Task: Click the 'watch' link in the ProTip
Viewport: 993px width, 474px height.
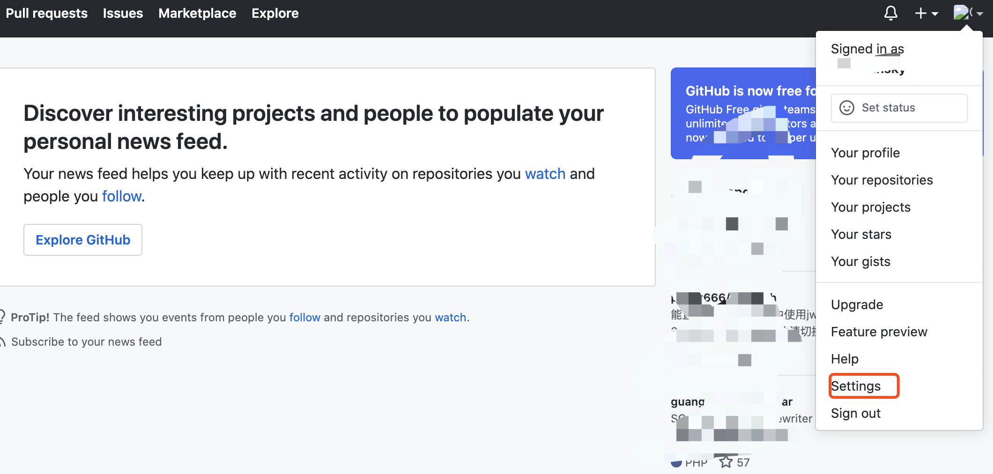Action: (x=450, y=317)
